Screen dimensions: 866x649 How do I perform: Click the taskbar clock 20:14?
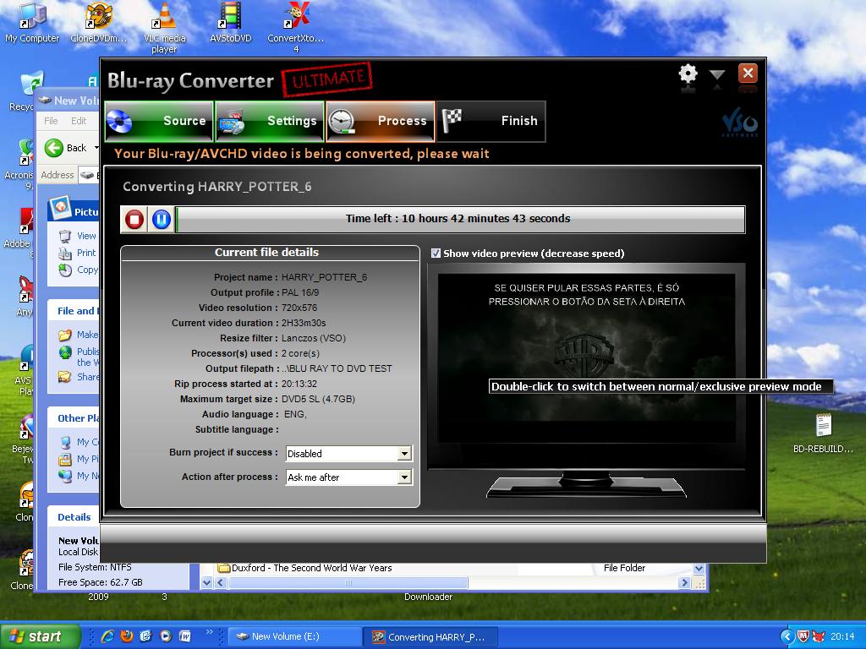[x=842, y=637]
